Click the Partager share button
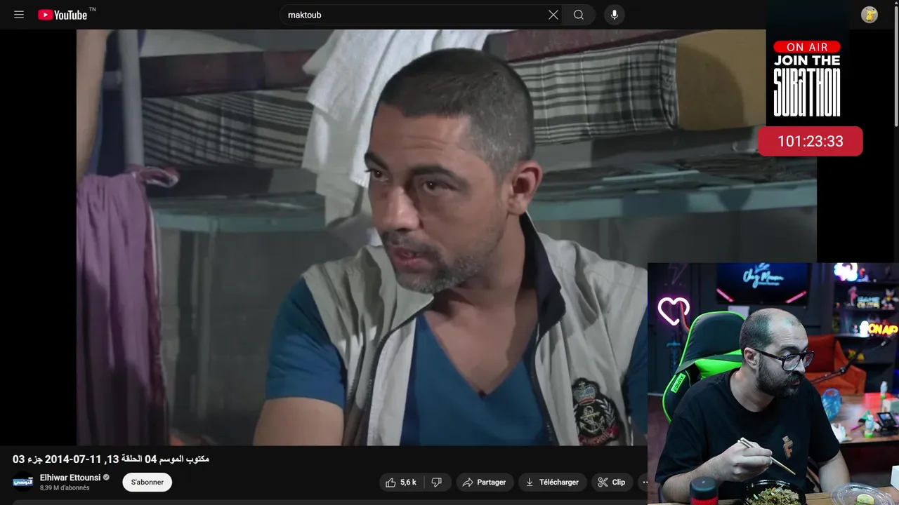Image resolution: width=899 pixels, height=505 pixels. pyautogui.click(x=484, y=483)
